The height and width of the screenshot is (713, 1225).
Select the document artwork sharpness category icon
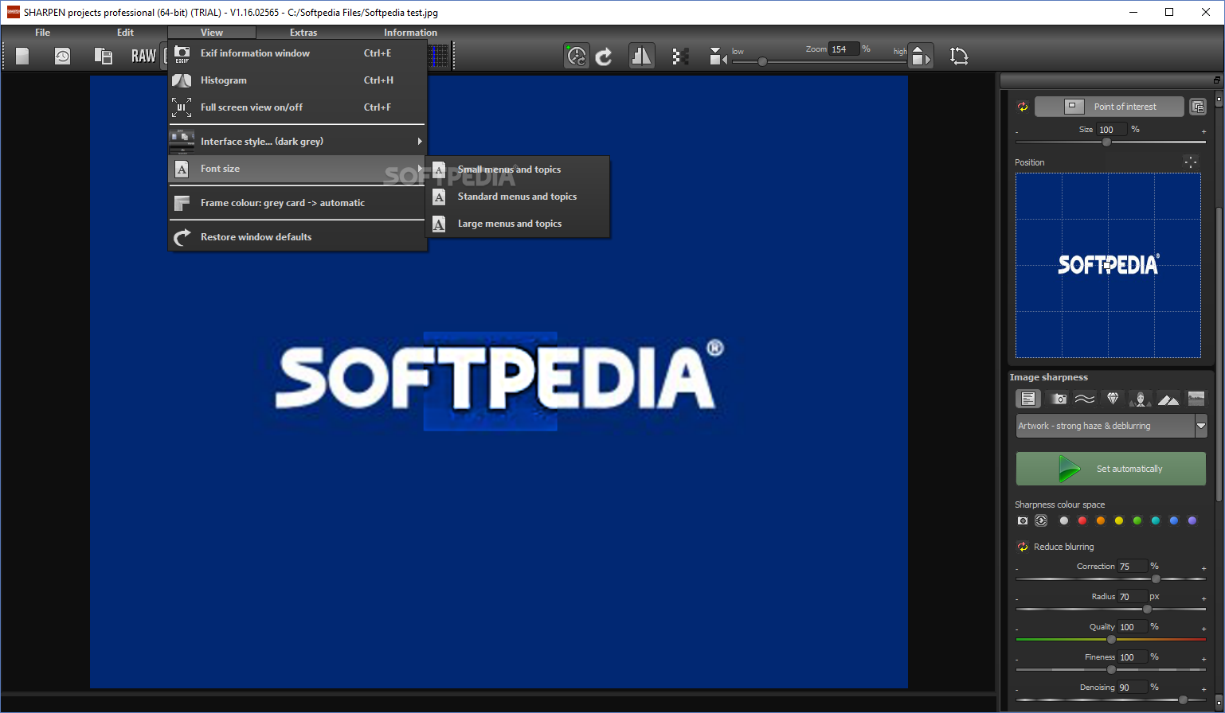[1028, 399]
